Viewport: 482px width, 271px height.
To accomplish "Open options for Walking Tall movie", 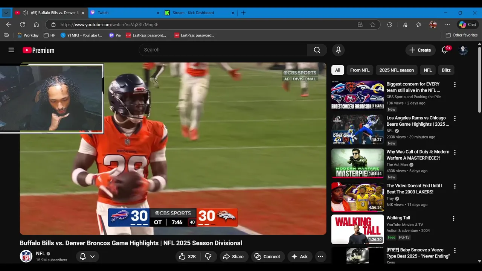I will [453, 218].
